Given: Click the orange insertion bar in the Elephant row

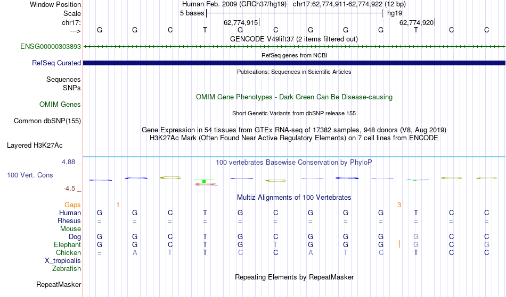Looking at the screenshot, I should click(x=399, y=244).
